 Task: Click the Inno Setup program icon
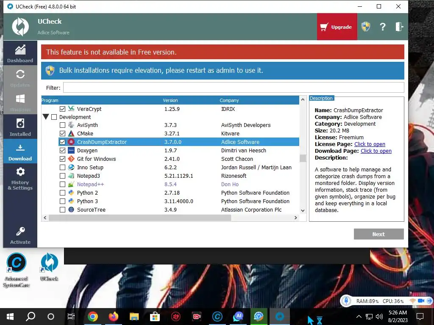[71, 167]
